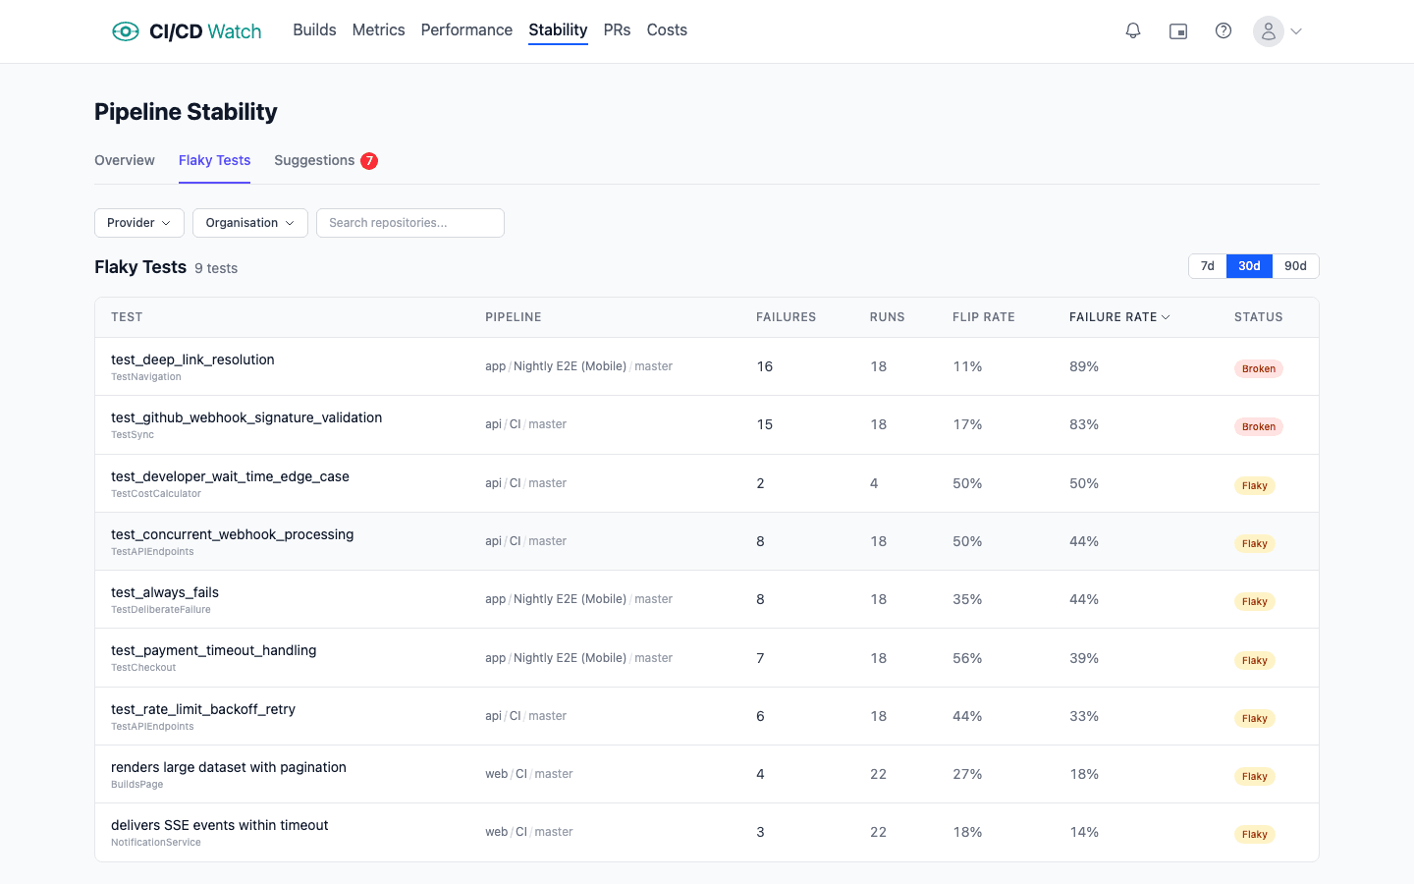Click the CI/CD Watch eye logo
Viewport: 1414px width, 884px height.
click(126, 30)
